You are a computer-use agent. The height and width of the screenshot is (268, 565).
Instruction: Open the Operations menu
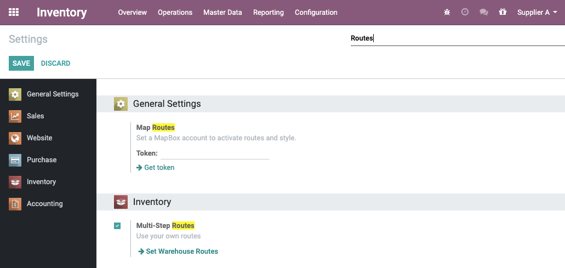pos(175,12)
